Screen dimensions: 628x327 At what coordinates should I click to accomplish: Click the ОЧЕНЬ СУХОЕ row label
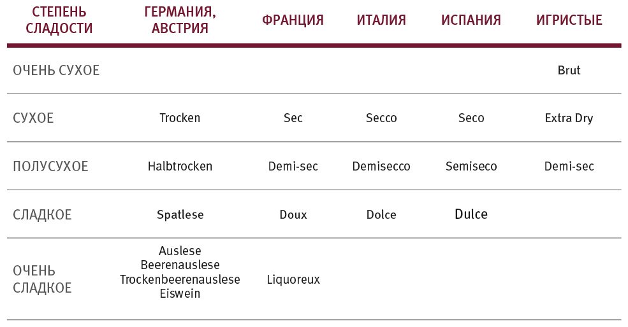[x=56, y=70]
